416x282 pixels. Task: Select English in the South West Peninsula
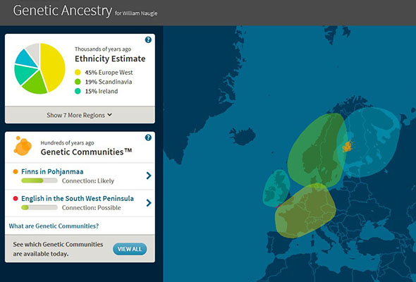click(78, 198)
